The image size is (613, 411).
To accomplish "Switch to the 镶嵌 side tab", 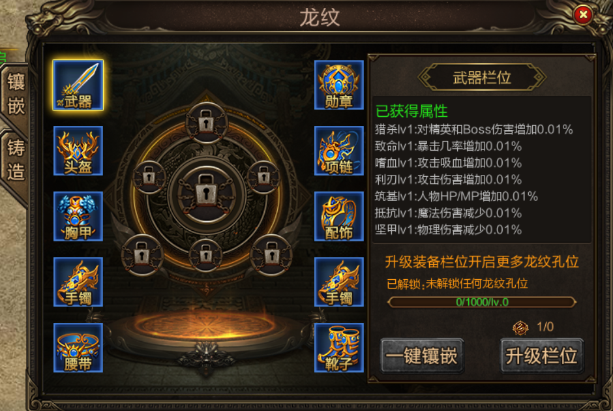I will [16, 94].
